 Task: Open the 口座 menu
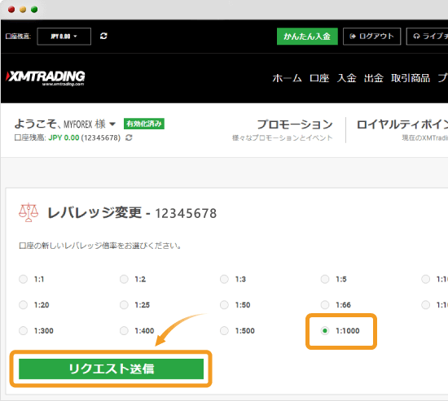319,78
